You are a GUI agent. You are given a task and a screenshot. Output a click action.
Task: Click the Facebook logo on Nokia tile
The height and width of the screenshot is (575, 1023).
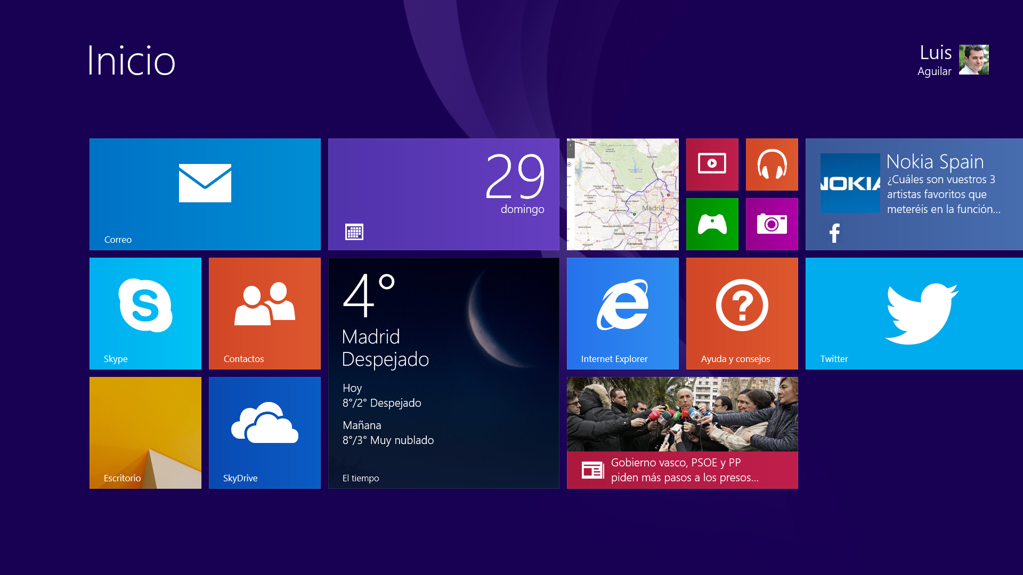coord(834,233)
